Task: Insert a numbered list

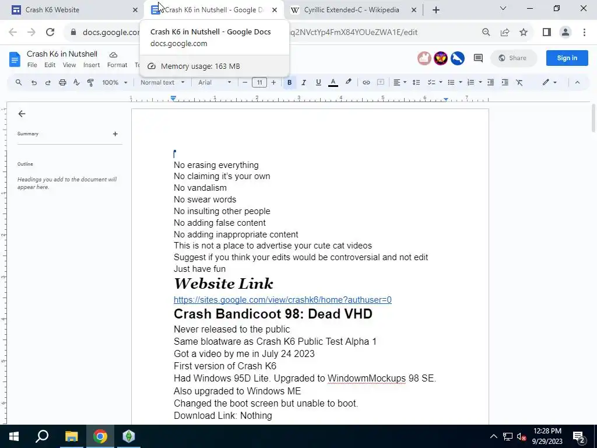Action: coord(471,82)
